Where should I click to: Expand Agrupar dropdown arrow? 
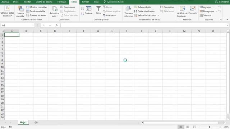[213, 7]
